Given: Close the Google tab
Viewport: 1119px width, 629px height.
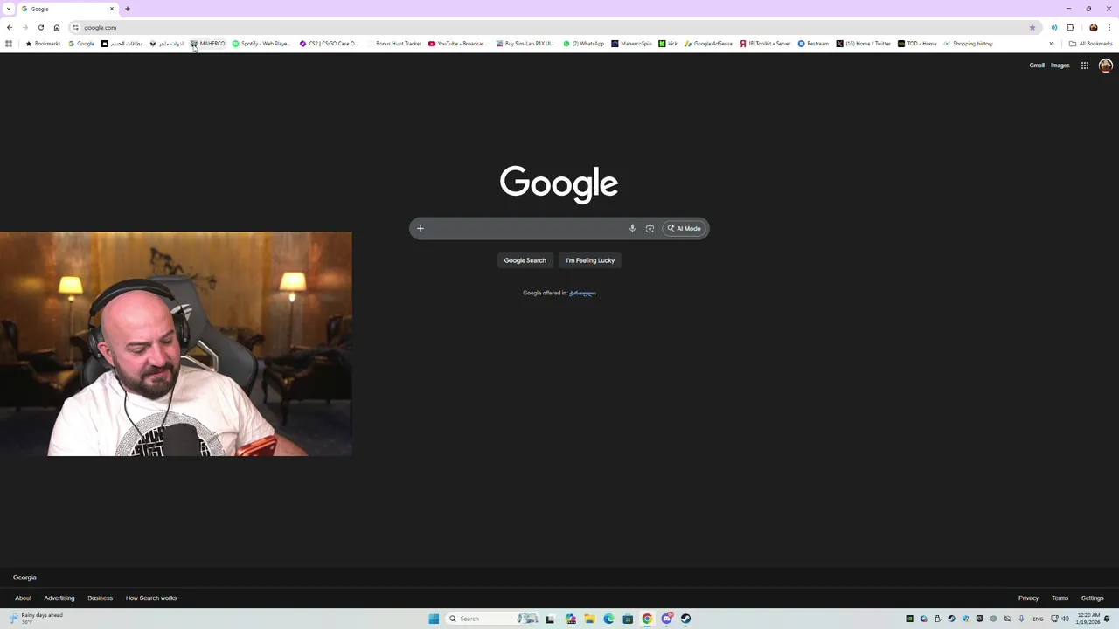Looking at the screenshot, I should [x=111, y=9].
